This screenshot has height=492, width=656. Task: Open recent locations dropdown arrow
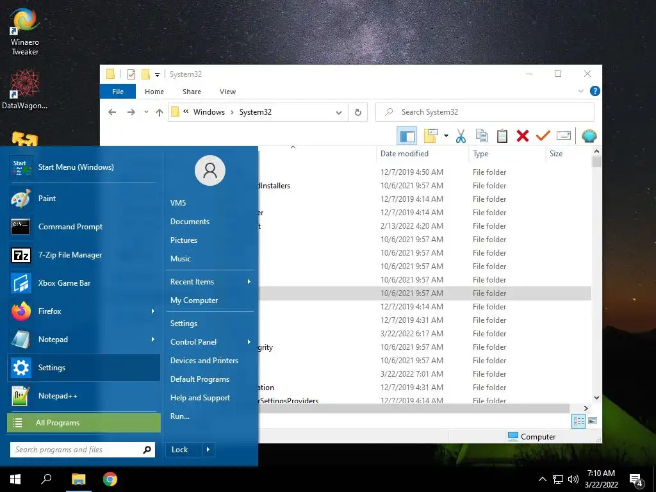146,112
